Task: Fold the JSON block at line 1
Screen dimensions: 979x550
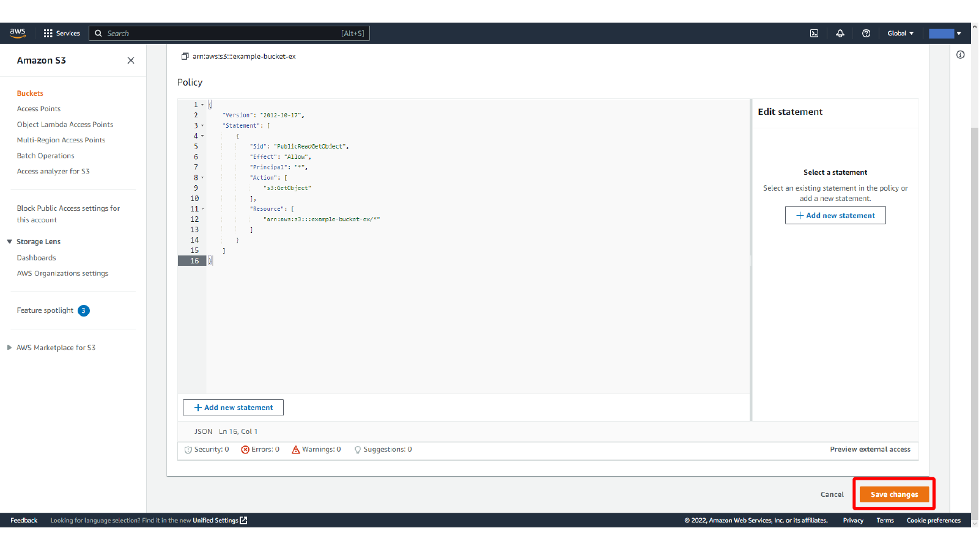Action: 203,105
